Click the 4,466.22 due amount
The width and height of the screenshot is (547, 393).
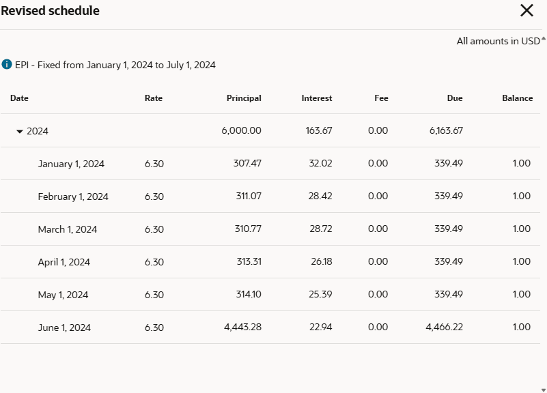(444, 327)
